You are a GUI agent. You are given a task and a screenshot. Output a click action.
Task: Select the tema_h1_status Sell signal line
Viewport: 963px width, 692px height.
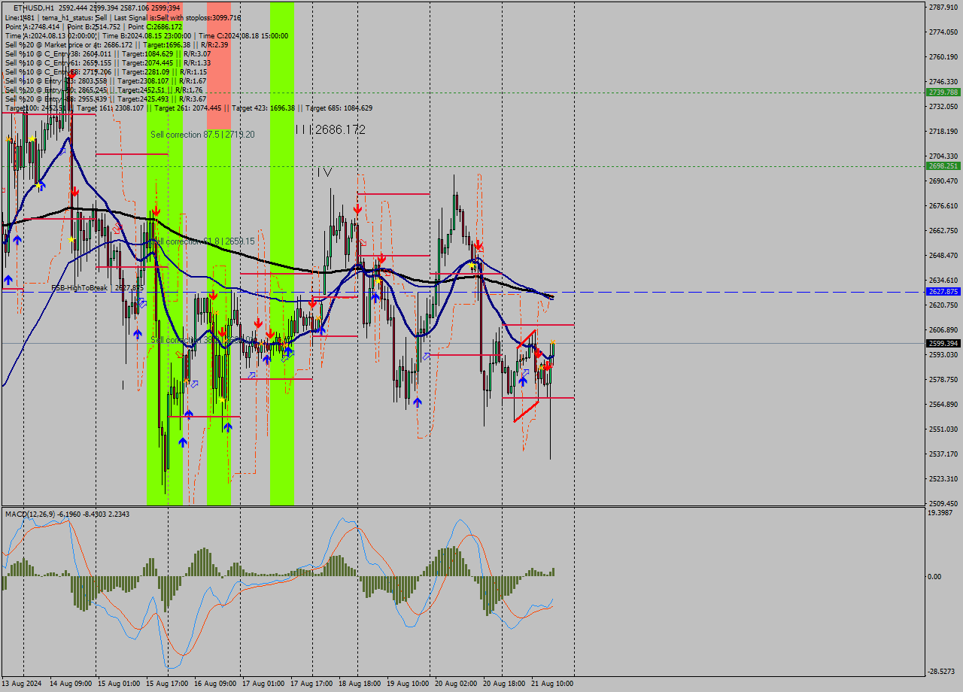(x=123, y=17)
